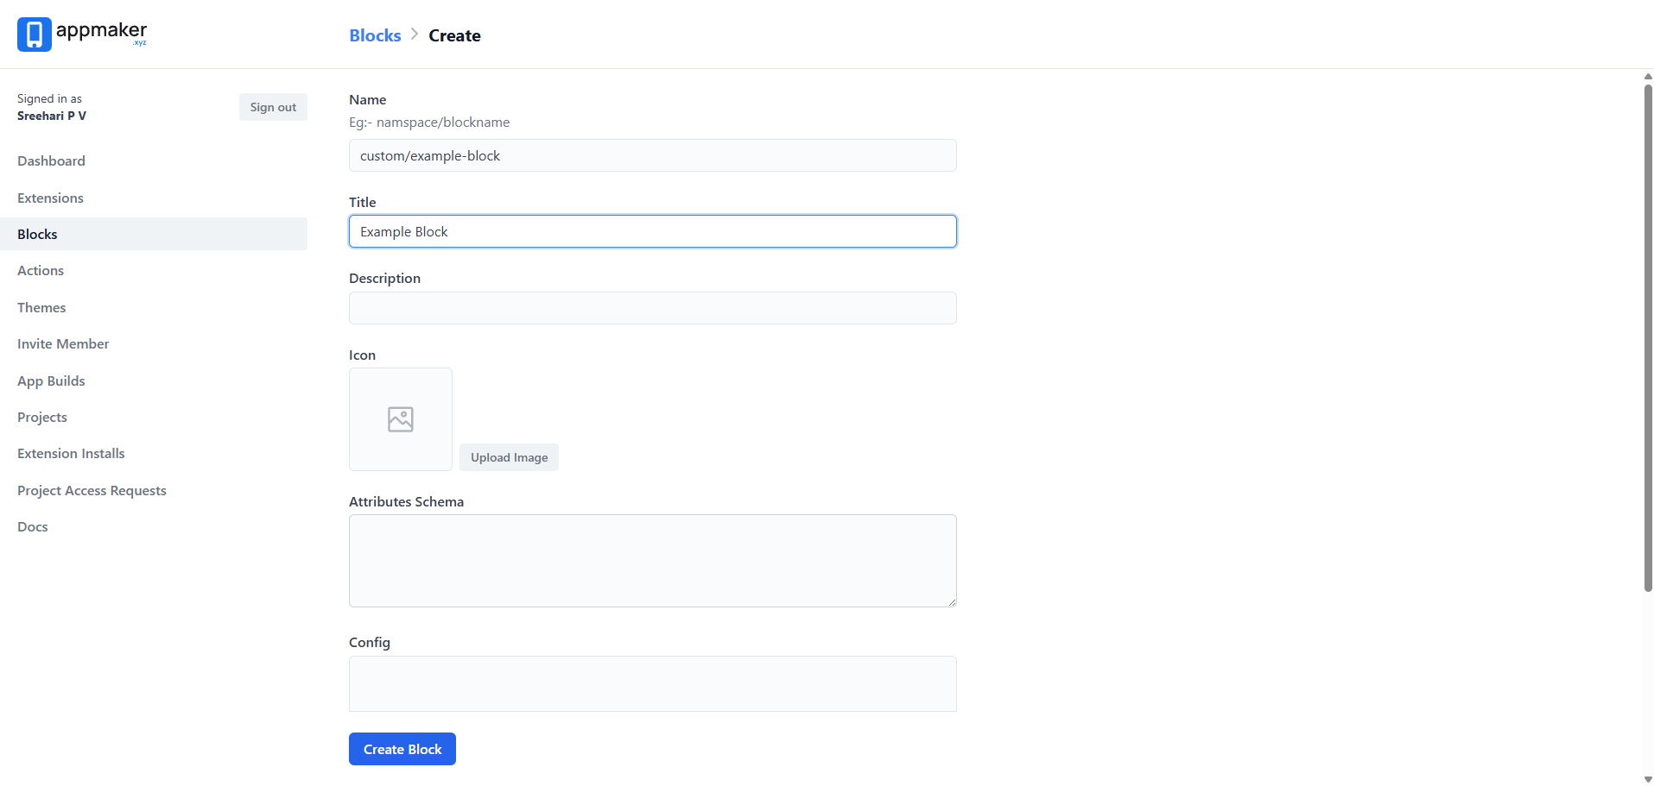This screenshot has width=1654, height=786.
Task: Click the scrollbar down arrow
Action: (1646, 777)
